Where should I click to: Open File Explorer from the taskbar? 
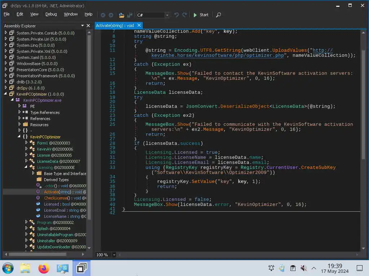(25, 268)
